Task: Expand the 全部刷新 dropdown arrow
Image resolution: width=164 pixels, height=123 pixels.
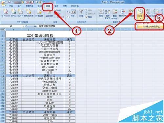Action: click(x=49, y=18)
